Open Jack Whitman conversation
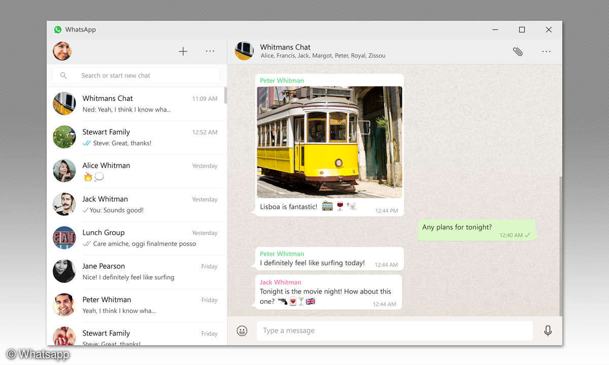The width and height of the screenshot is (609, 365). point(136,204)
